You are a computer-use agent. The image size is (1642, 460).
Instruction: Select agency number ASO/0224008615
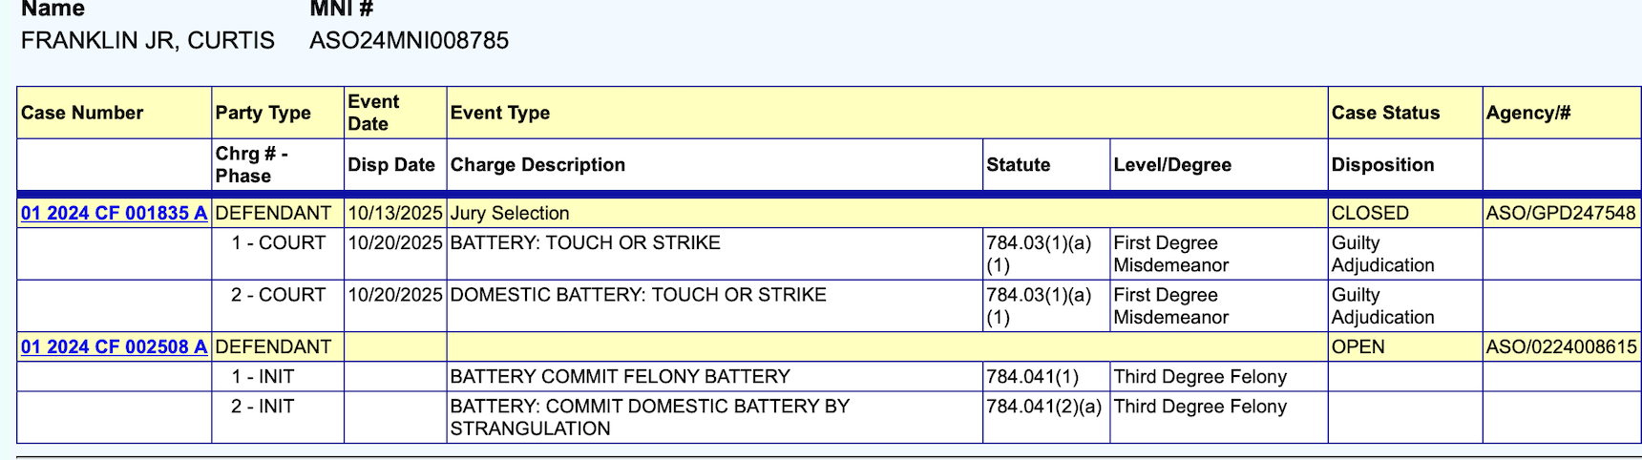coord(1561,346)
